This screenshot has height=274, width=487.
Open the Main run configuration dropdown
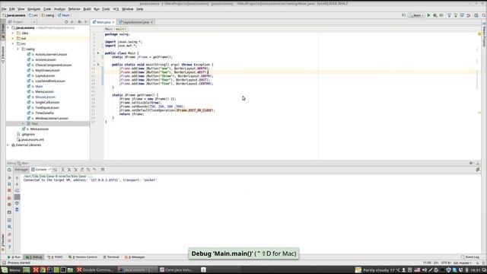tap(416, 15)
